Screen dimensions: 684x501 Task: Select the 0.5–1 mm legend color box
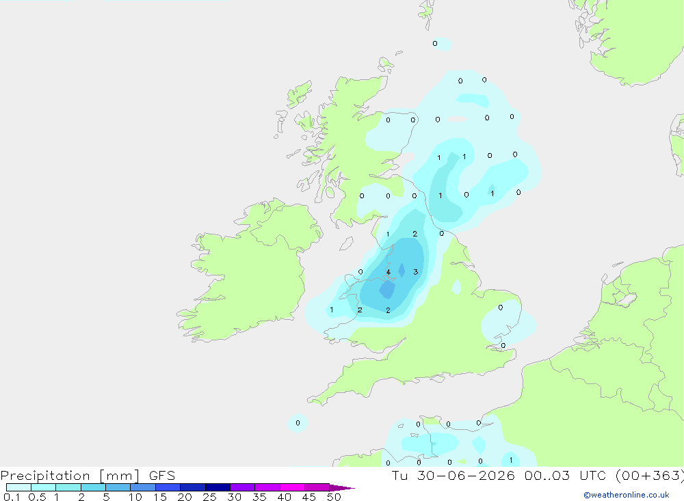tap(44, 487)
